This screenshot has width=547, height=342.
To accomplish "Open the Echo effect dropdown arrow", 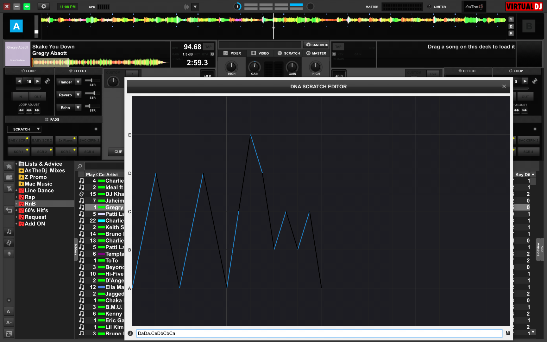I will click(78, 108).
